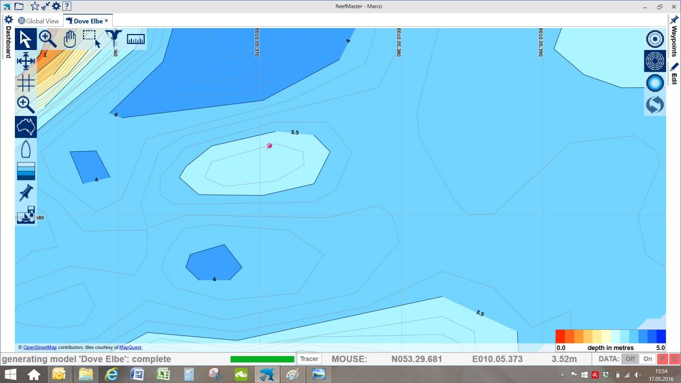Screen dimensions: 681x383
Task: Expand the Edit side panel
Action: coord(674,73)
